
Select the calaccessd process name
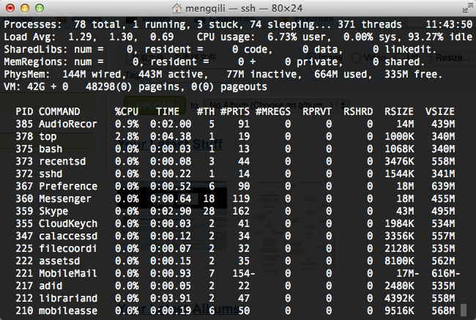click(68, 236)
